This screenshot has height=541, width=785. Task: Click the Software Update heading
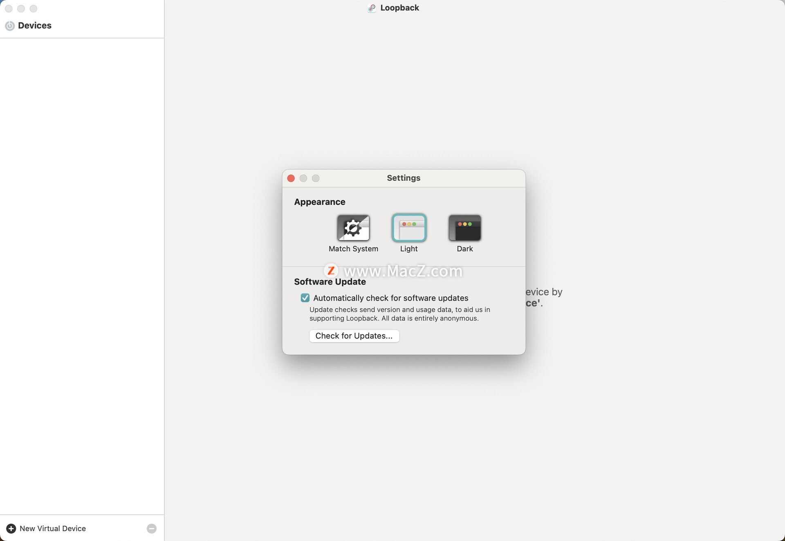pyautogui.click(x=330, y=282)
